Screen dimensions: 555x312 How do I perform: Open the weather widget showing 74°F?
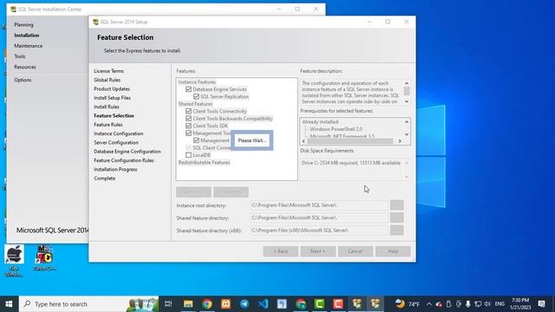pos(408,304)
